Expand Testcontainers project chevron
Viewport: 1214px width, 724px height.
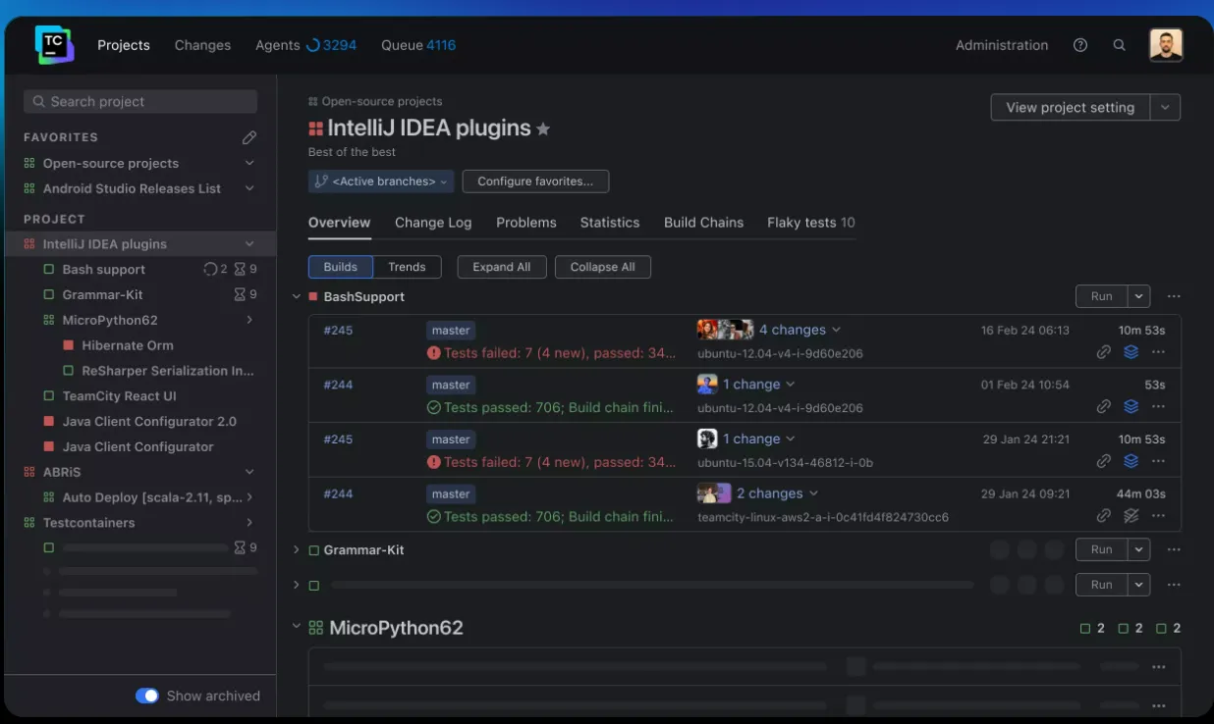point(249,523)
